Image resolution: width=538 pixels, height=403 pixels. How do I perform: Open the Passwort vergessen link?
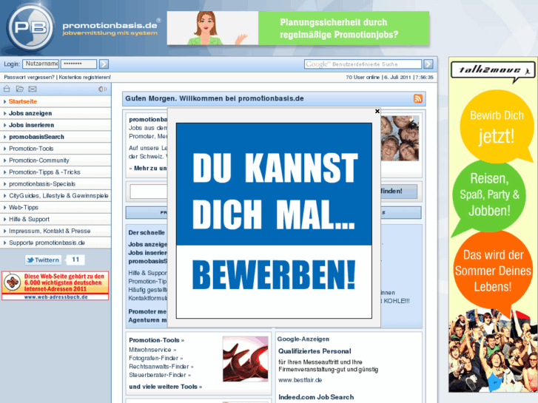29,78
